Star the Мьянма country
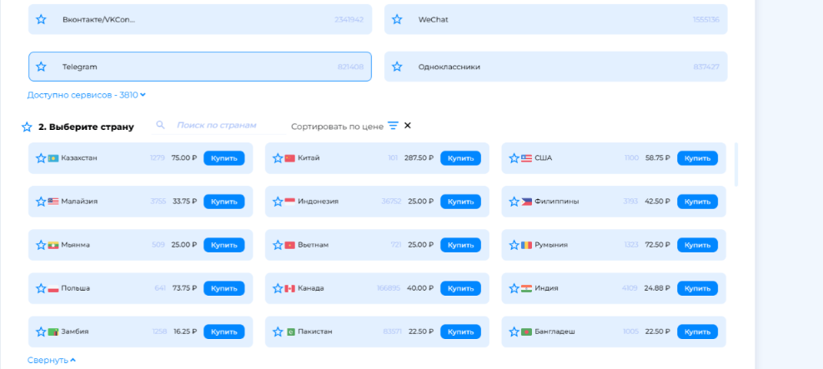The height and width of the screenshot is (369, 823). click(41, 245)
